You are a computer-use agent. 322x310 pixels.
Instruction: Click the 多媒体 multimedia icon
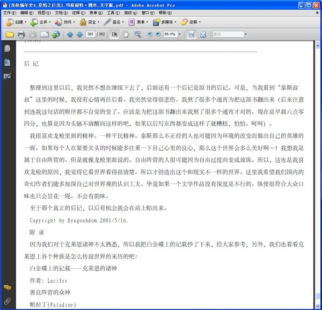point(156,22)
